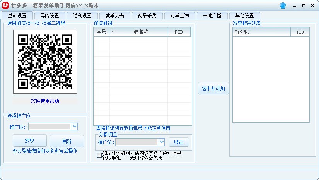The height and width of the screenshot is (180, 319).
Task: Maximize the window
Action: 304,6
